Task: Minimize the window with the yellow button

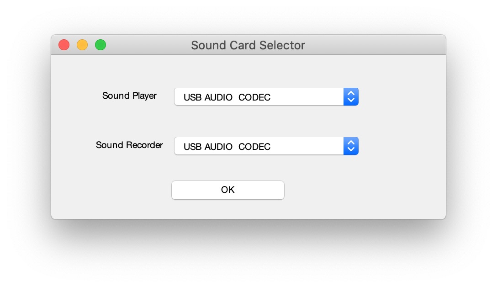Action: 82,45
